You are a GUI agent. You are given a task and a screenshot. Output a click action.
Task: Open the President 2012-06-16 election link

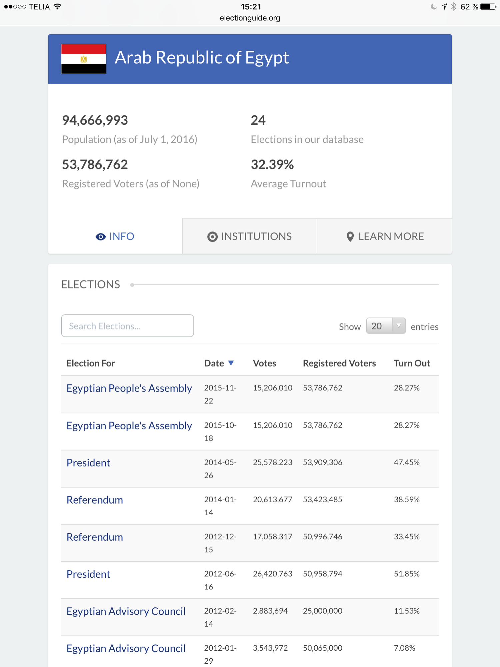(x=88, y=574)
